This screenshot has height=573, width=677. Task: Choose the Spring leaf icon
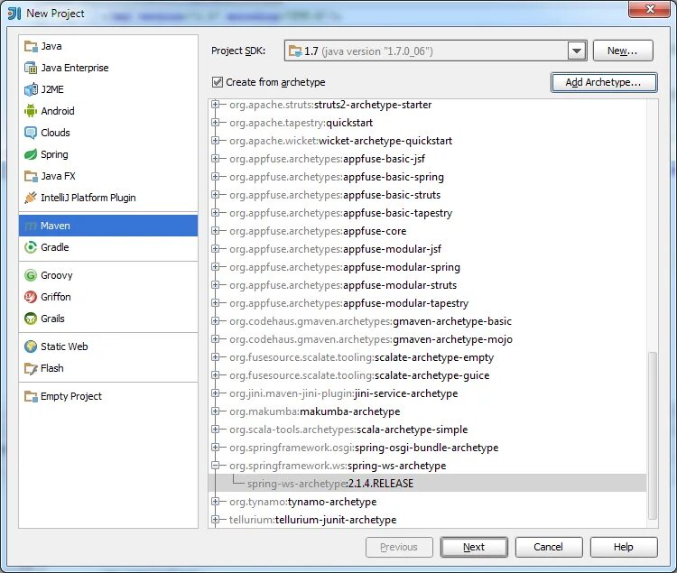pos(31,154)
